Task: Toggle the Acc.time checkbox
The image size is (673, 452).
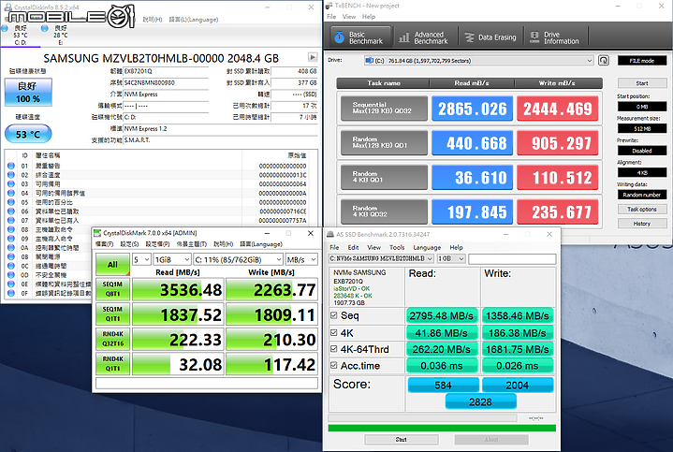Action: coord(334,365)
